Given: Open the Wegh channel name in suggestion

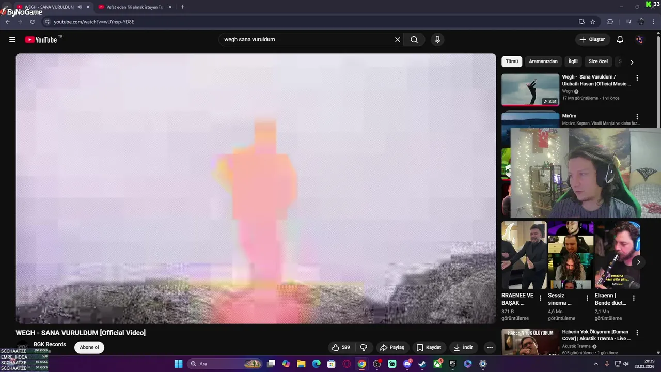Looking at the screenshot, I should 568,91.
